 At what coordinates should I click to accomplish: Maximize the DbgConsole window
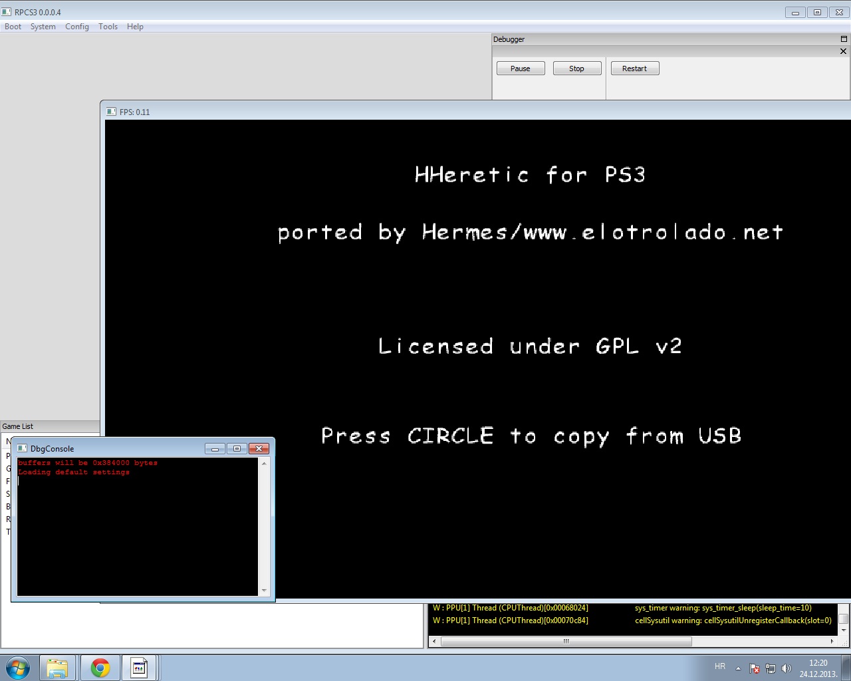pos(237,449)
